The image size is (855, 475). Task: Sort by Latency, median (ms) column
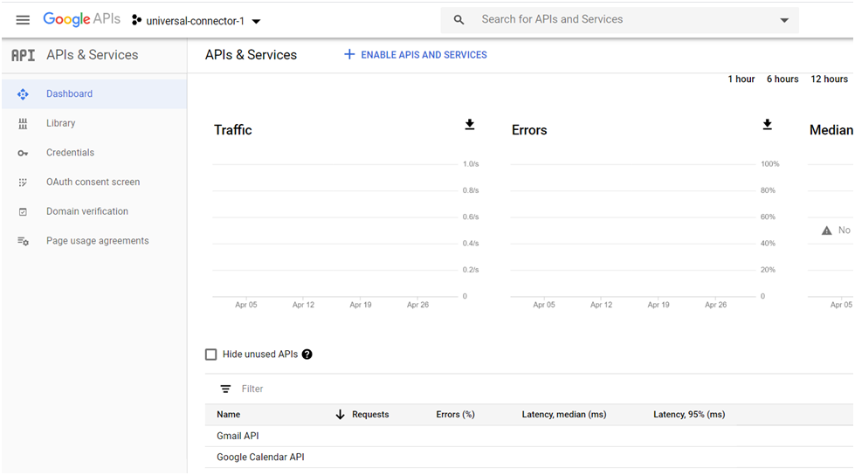pos(564,415)
